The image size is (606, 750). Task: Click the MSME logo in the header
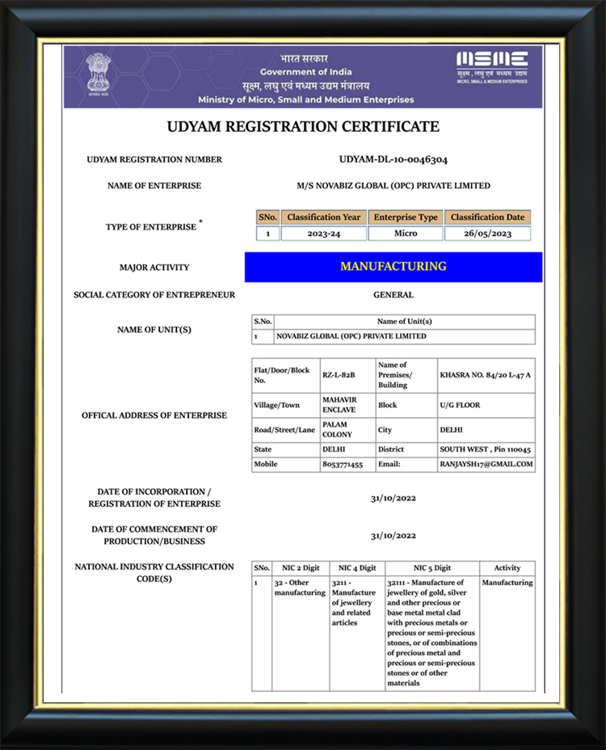point(492,67)
